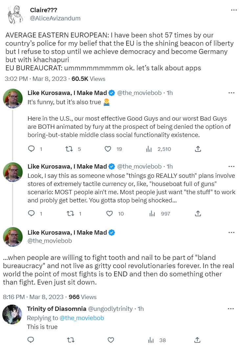Open more options on Claire's tweet
This screenshot has height=348, width=242.
pyautogui.click(x=234, y=10)
